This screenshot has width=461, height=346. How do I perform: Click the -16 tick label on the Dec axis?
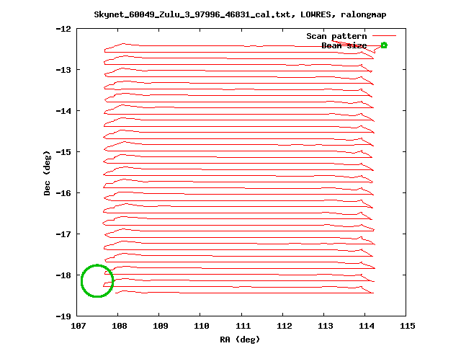point(63,193)
